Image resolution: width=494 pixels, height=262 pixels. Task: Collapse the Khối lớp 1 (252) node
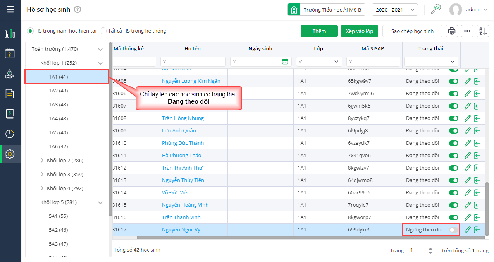(100, 63)
